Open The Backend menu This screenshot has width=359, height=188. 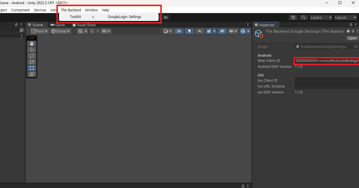[71, 10]
